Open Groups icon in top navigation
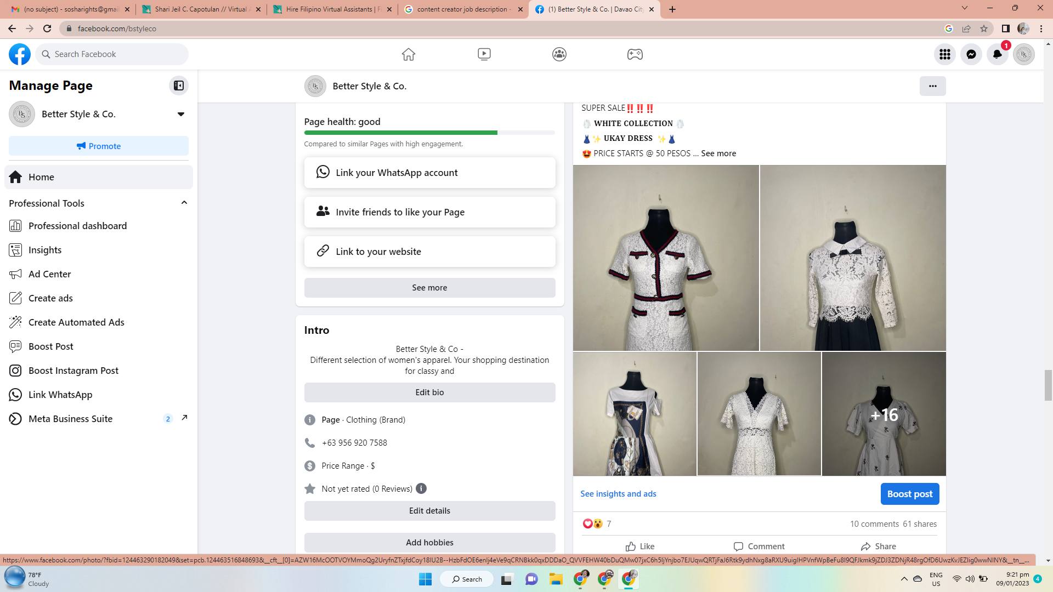The width and height of the screenshot is (1053, 592). click(x=559, y=54)
